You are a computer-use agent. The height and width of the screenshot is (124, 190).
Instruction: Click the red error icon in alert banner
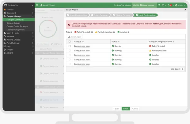click(69, 25)
